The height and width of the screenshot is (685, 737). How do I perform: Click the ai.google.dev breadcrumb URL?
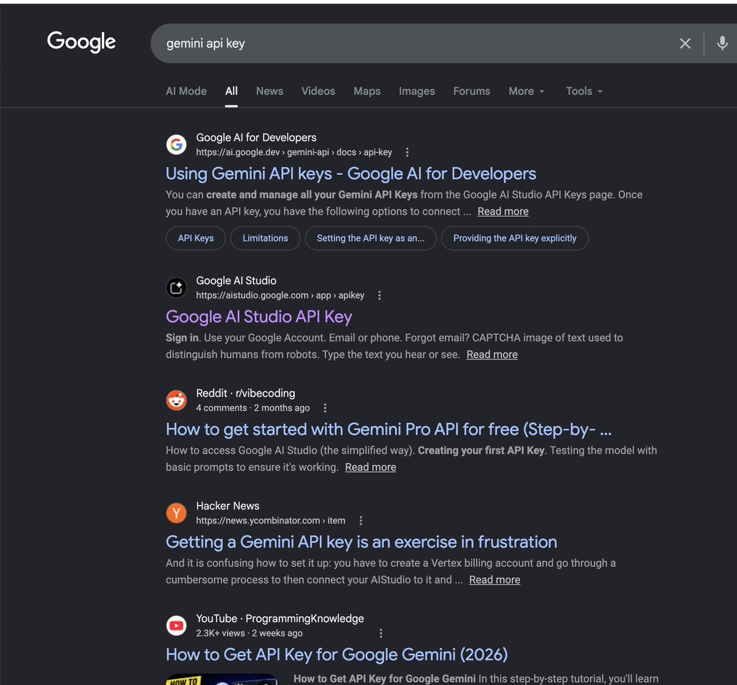pyautogui.click(x=294, y=152)
